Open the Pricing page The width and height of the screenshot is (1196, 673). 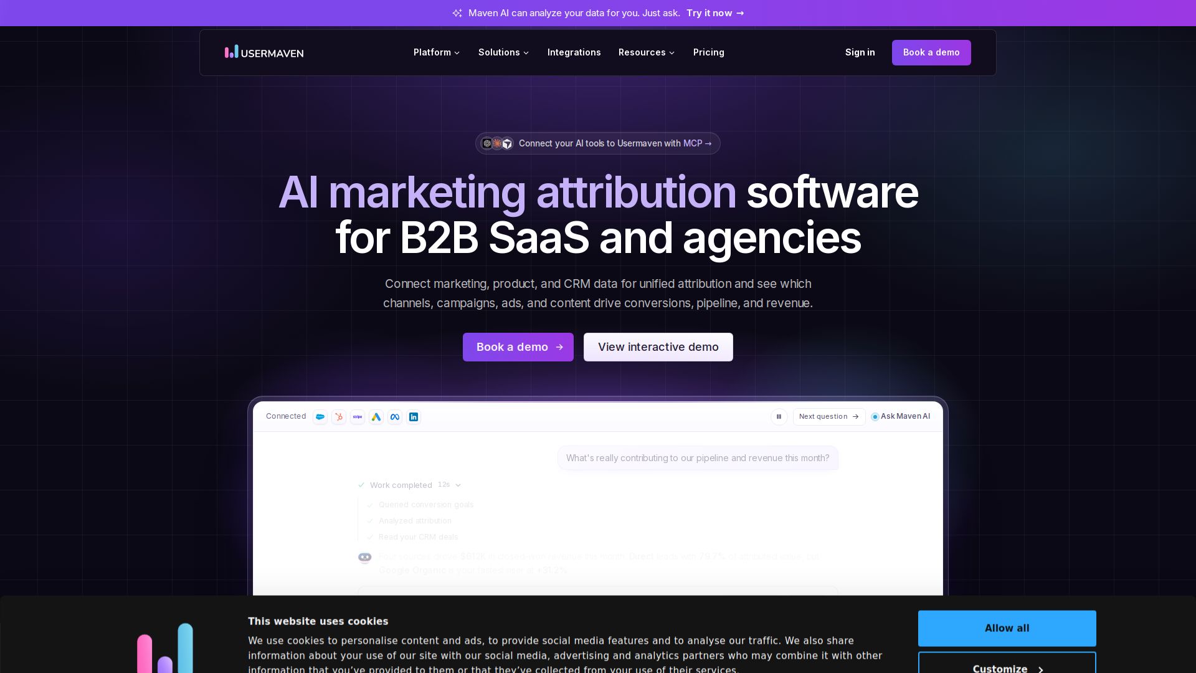tap(709, 52)
